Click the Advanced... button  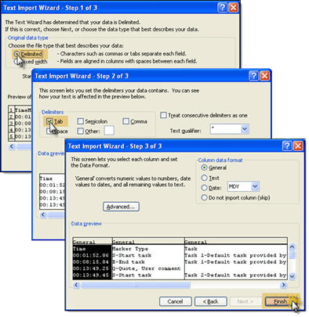(x=121, y=207)
